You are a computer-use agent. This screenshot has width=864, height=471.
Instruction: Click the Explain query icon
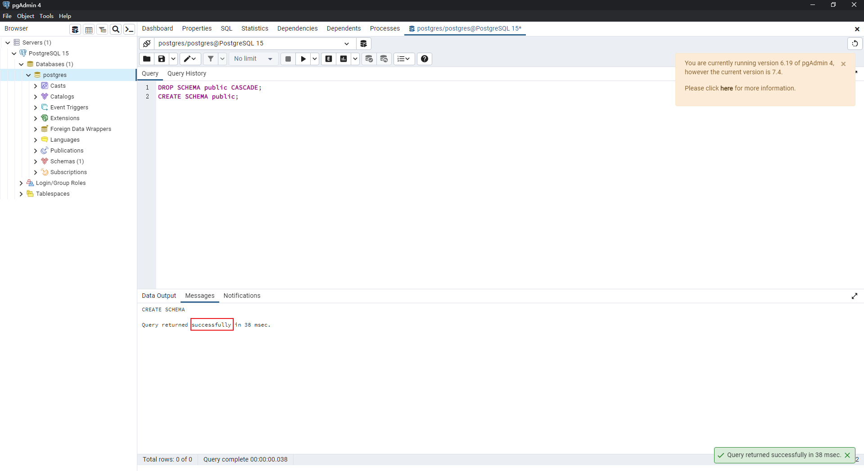click(x=329, y=59)
